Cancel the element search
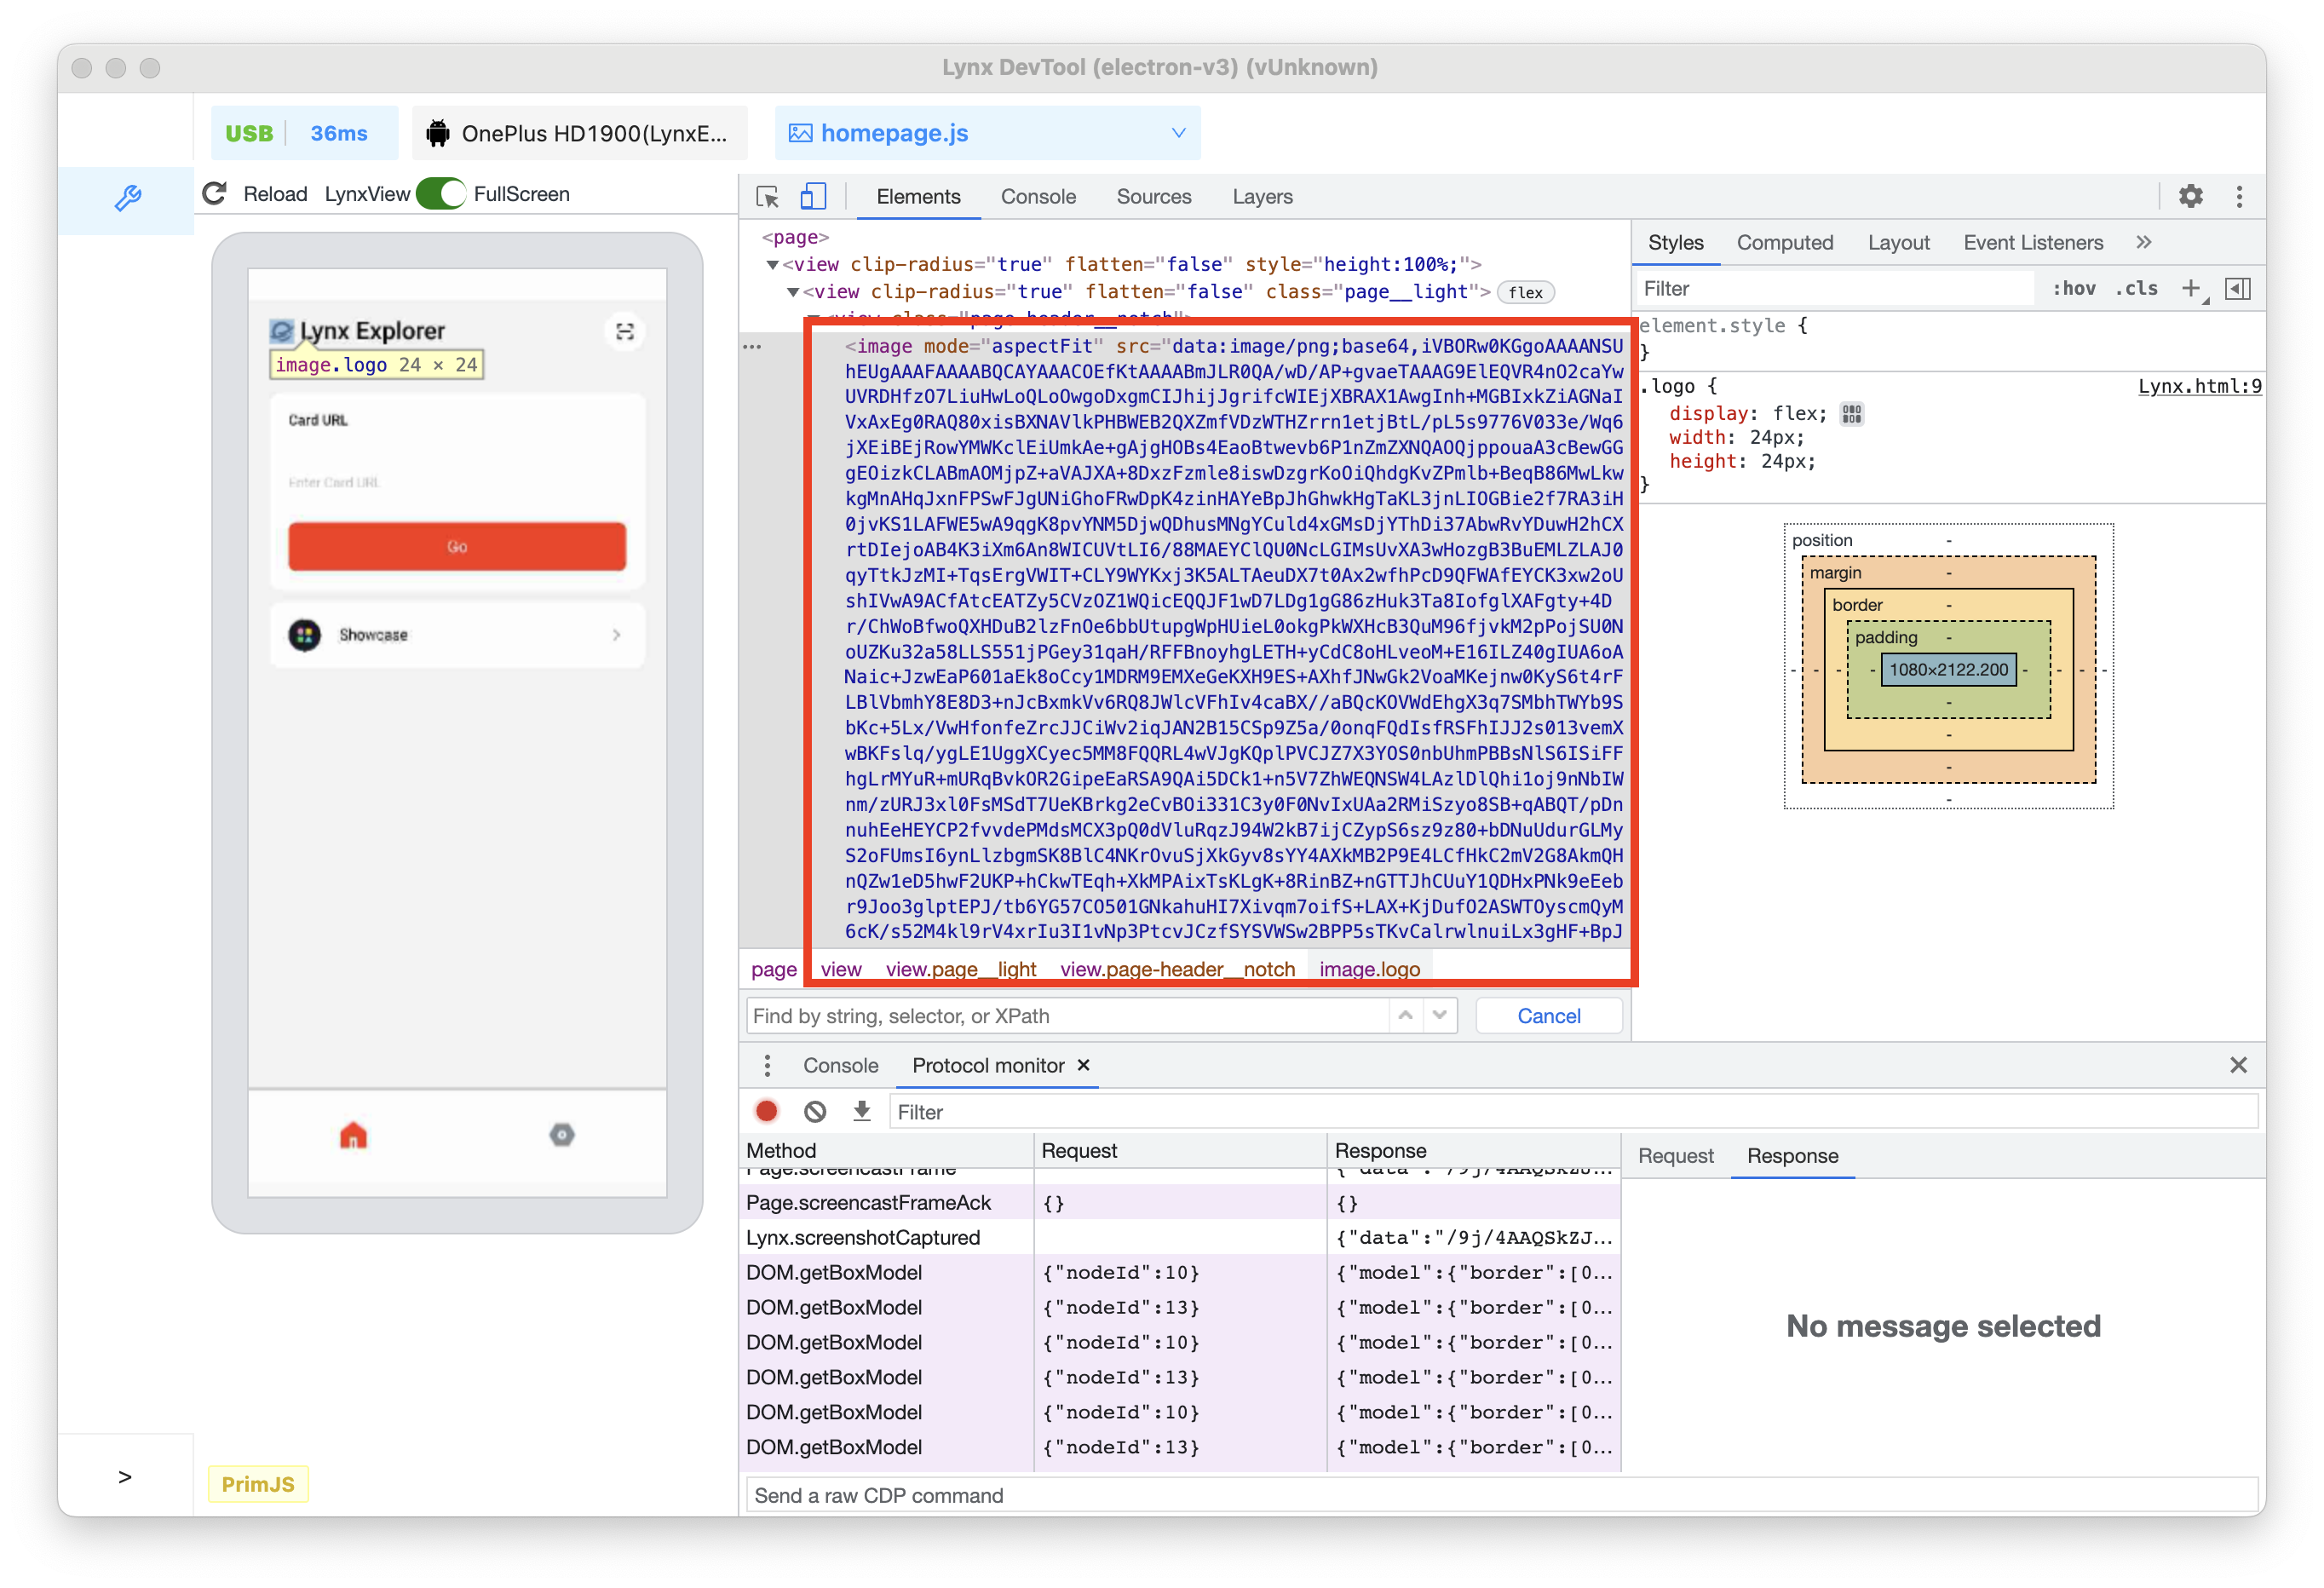The height and width of the screenshot is (1588, 2324). pyautogui.click(x=1548, y=1016)
